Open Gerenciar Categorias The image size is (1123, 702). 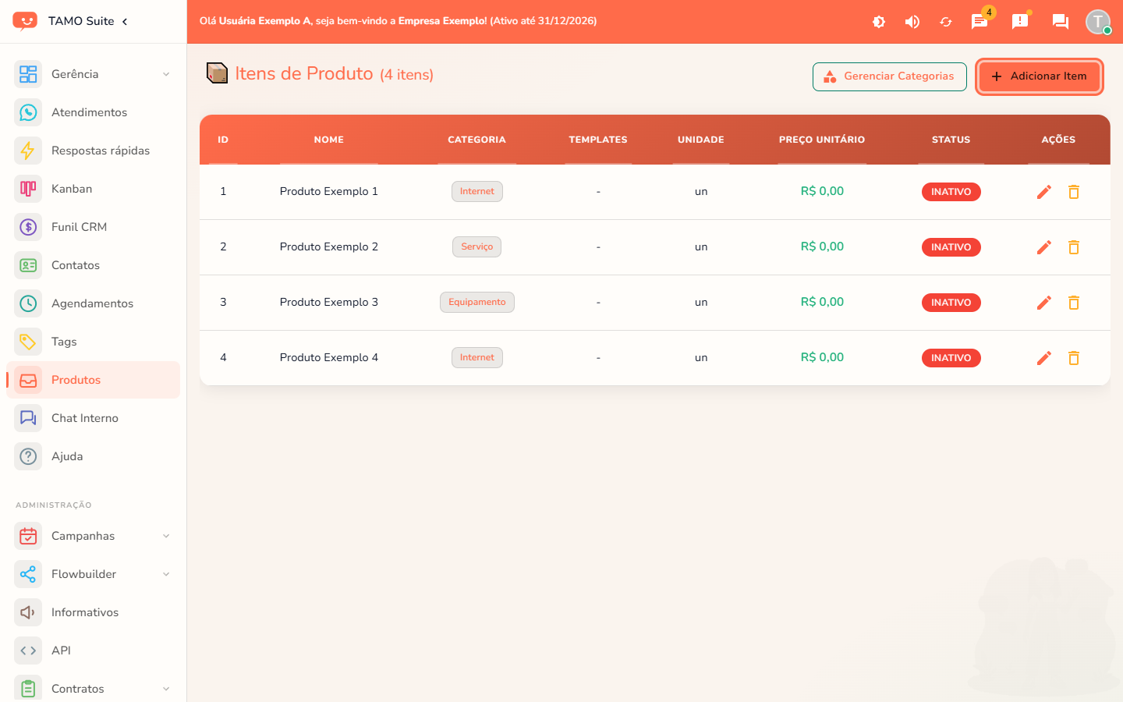pos(890,76)
